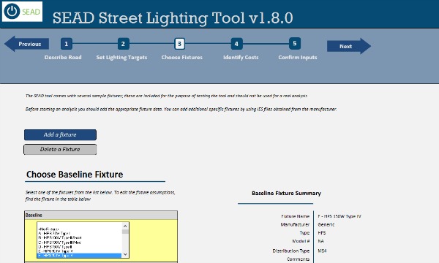Click the Identify Costs step label

point(241,57)
